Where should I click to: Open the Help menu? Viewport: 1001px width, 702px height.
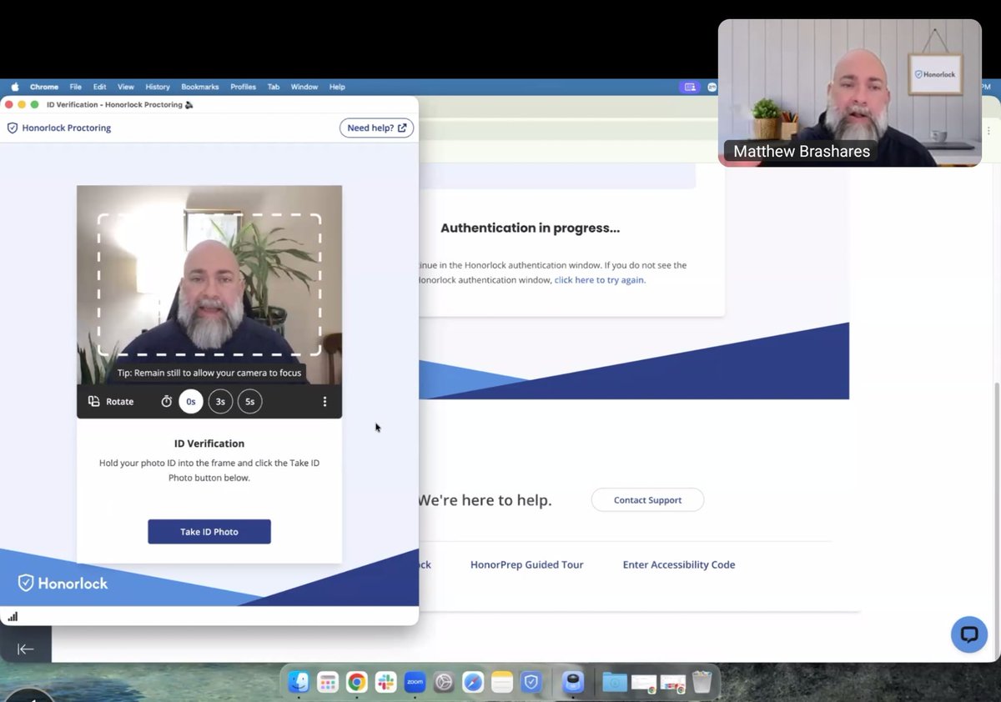(337, 87)
